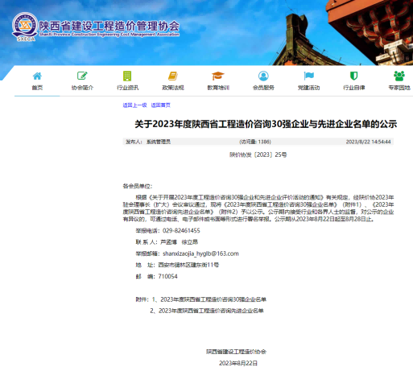Open attachment 2, the 先进企业名单
This screenshot has width=413, height=371.
tap(211, 311)
